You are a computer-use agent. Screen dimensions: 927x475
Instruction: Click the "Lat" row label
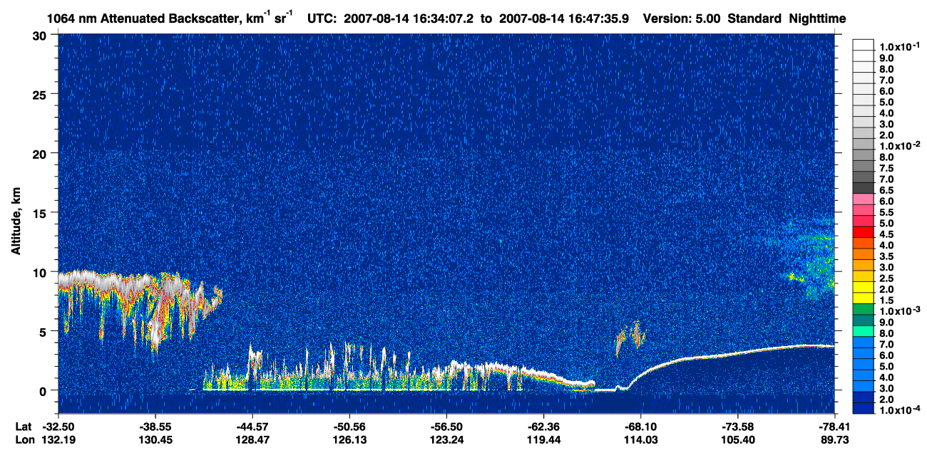[x=24, y=426]
